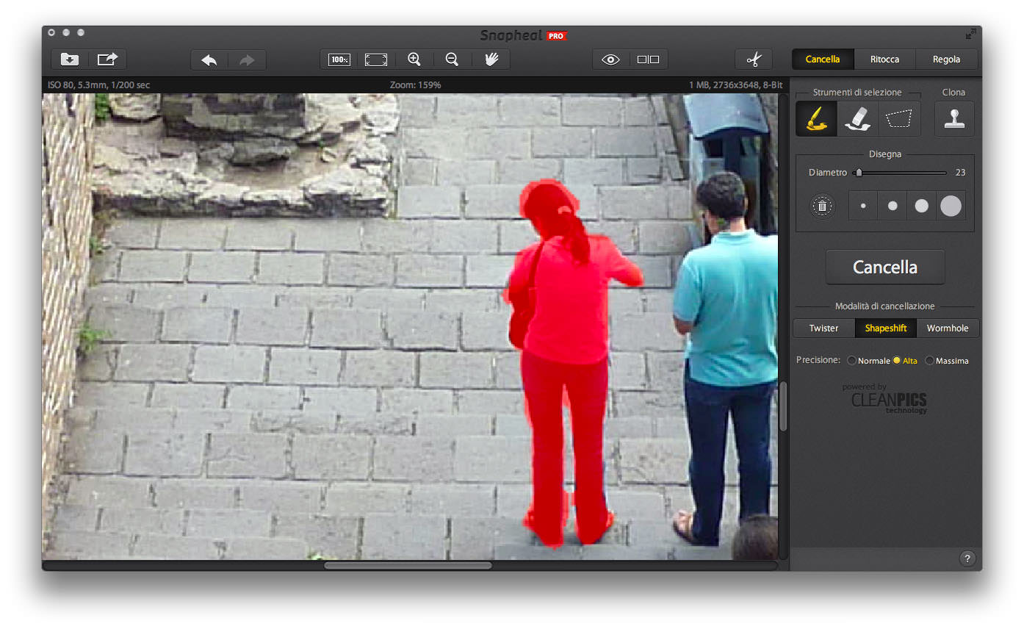This screenshot has width=1024, height=629.
Task: Select the eraser selection tool
Action: click(858, 119)
